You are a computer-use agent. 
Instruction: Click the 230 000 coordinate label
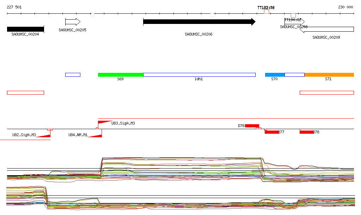(x=345, y=7)
